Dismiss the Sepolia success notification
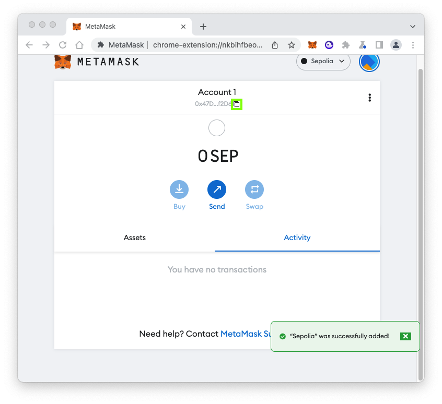 pos(405,336)
